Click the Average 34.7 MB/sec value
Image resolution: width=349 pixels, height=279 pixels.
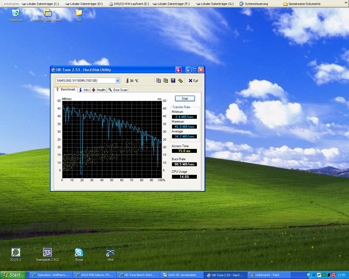point(184,136)
